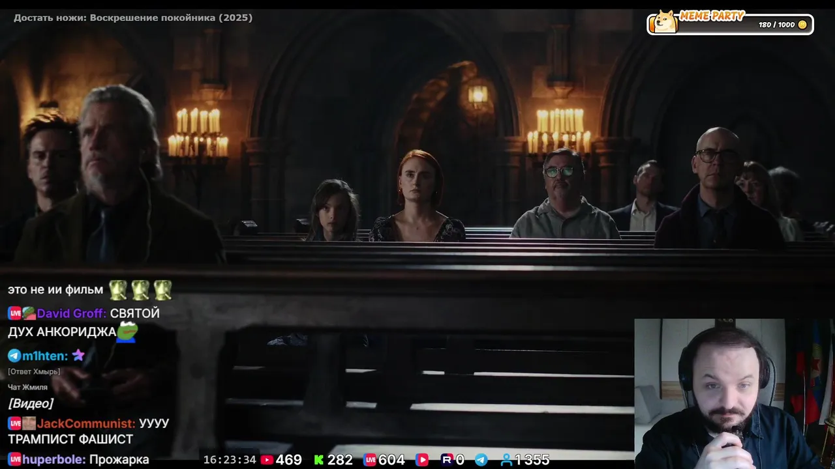Click the message text 'Прожарка'
The image size is (835, 469).
tap(119, 460)
